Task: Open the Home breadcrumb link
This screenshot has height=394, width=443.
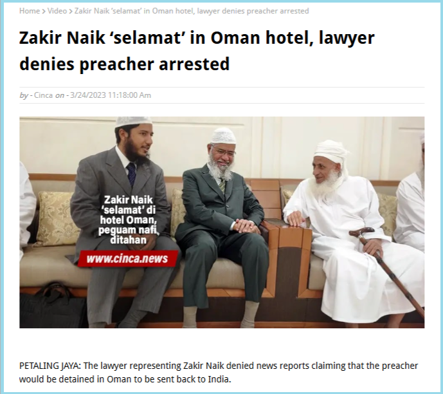Action: click(30, 11)
